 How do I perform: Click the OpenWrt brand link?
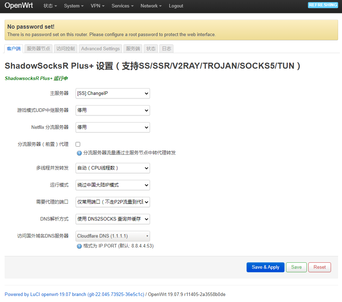tap(19, 5)
